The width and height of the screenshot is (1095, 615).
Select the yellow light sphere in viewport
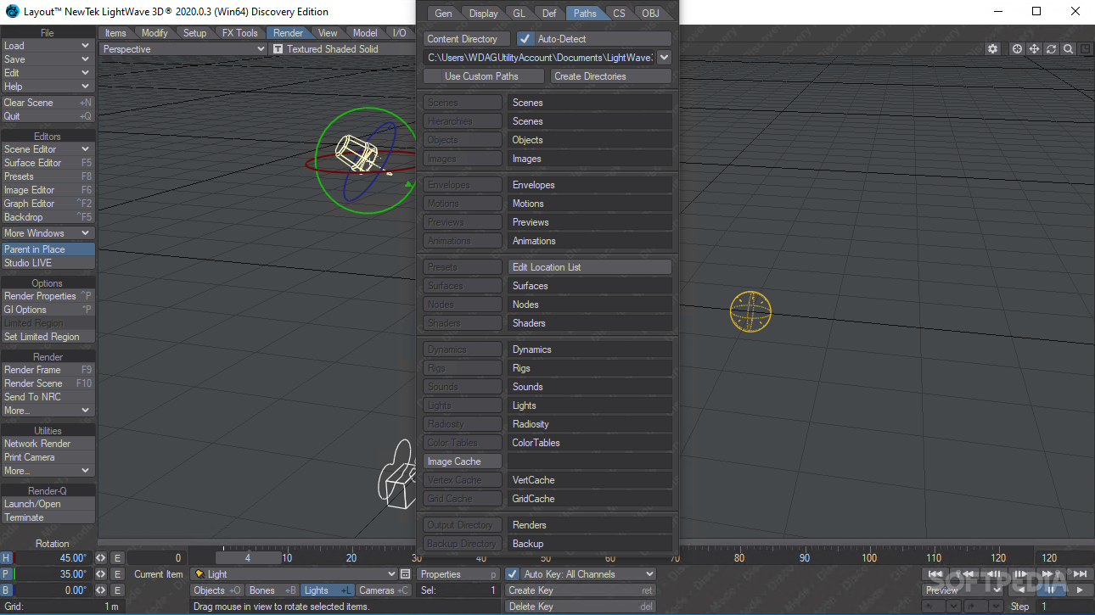click(750, 311)
